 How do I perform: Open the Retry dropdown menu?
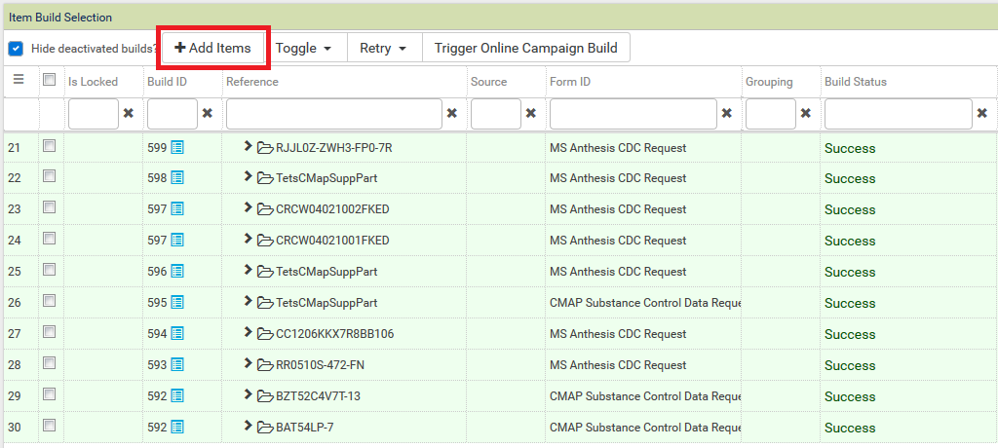pos(382,48)
